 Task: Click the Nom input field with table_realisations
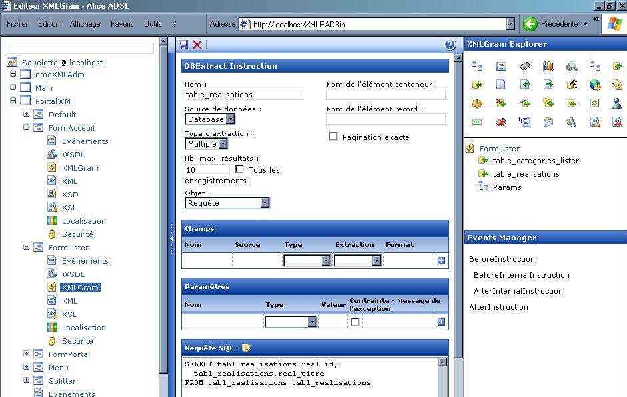(x=243, y=95)
